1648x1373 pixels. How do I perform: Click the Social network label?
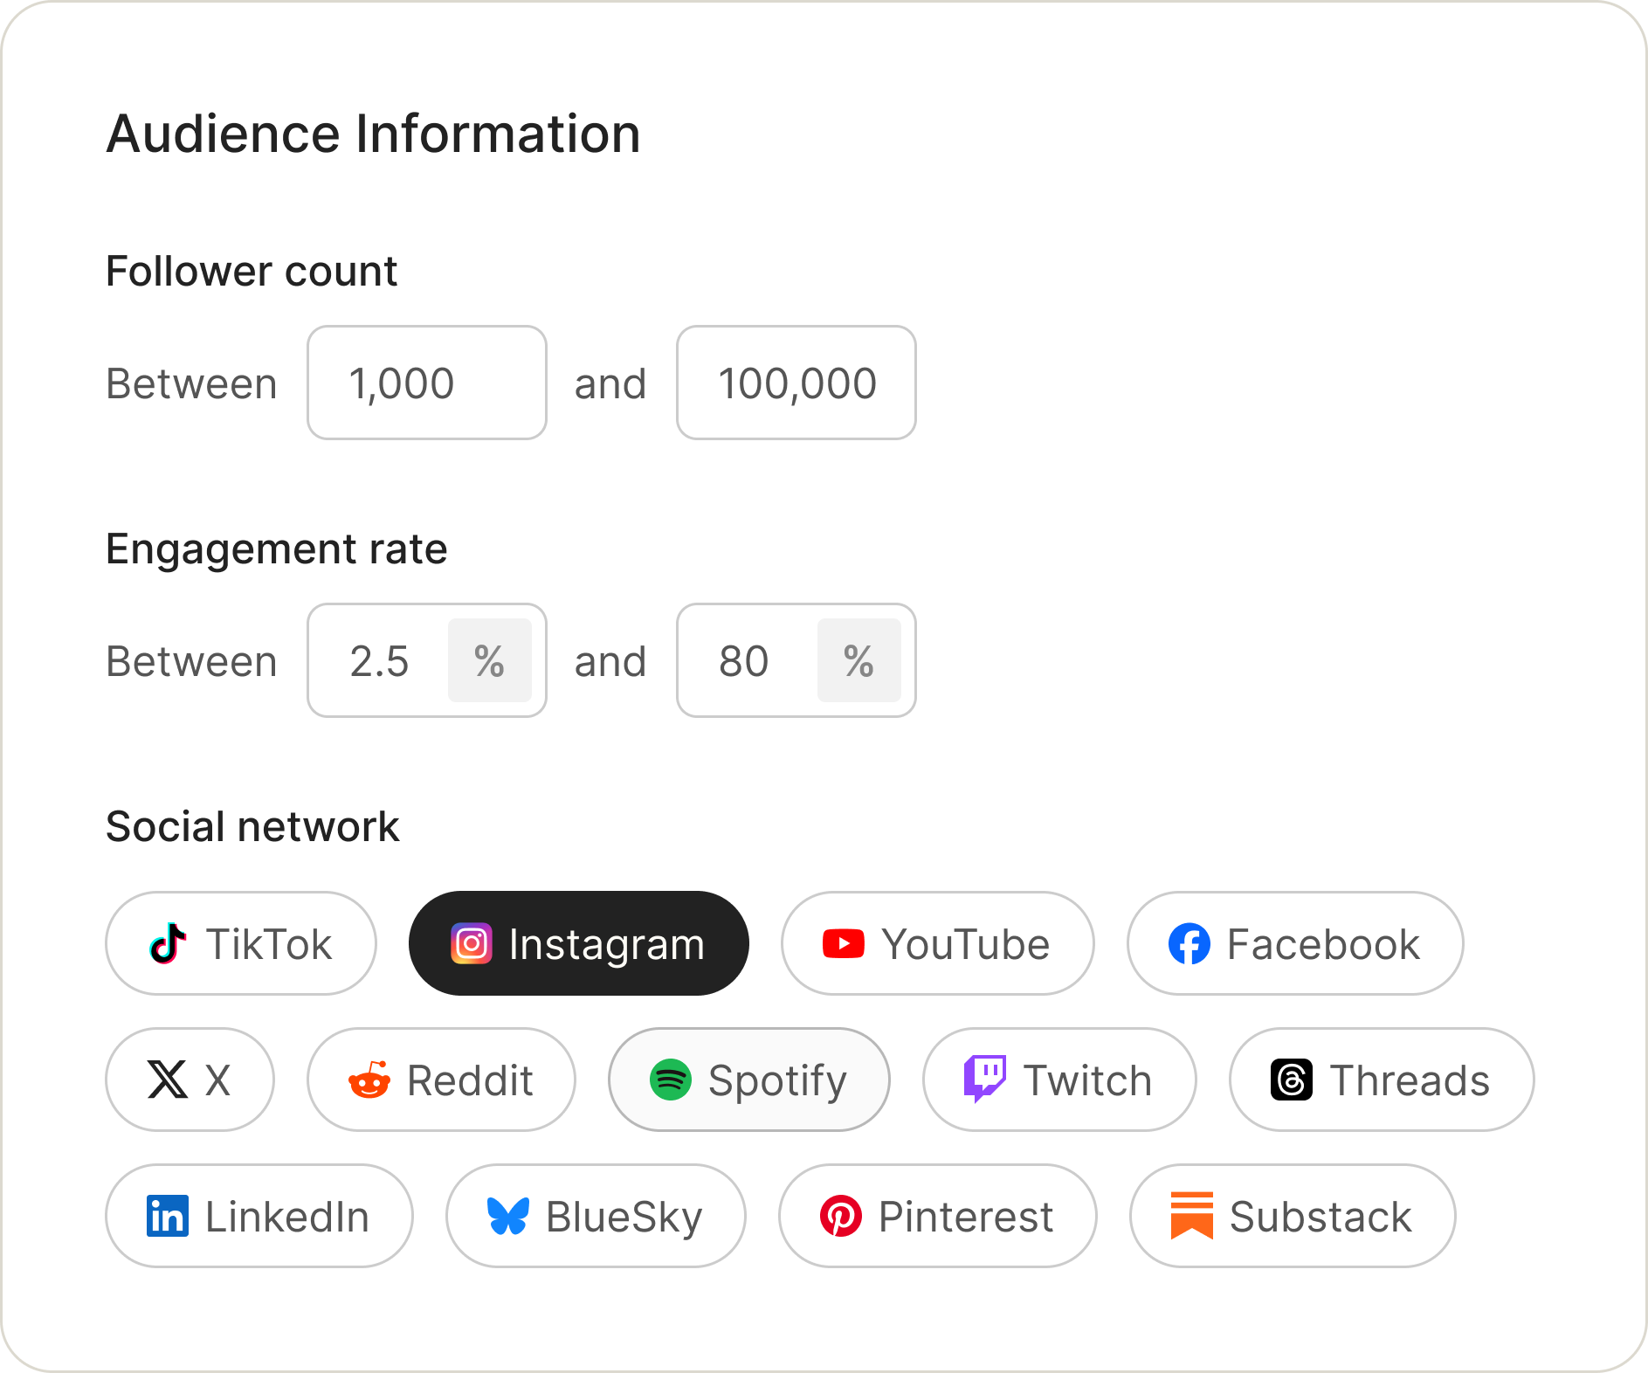point(252,826)
